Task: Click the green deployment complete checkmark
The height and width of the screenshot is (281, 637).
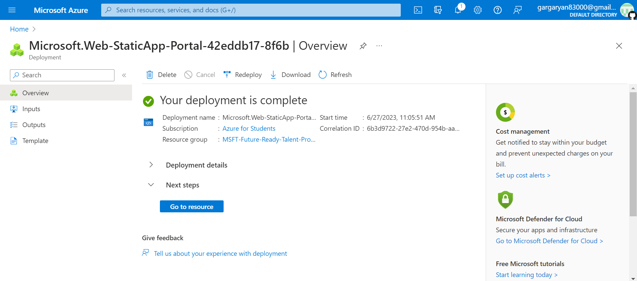Action: coord(148,101)
